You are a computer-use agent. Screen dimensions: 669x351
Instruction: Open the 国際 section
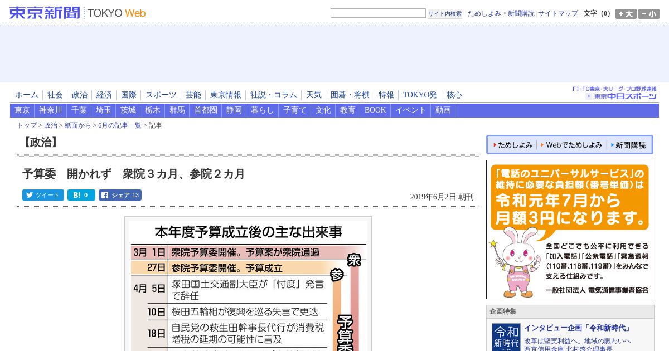129,95
